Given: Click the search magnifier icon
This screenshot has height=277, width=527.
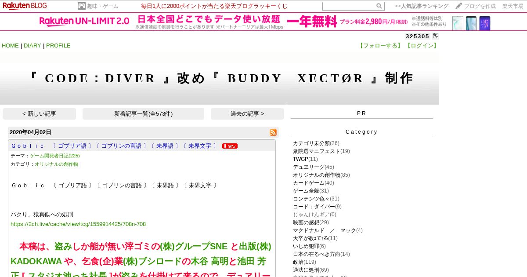Looking at the screenshot, I should (379, 6).
